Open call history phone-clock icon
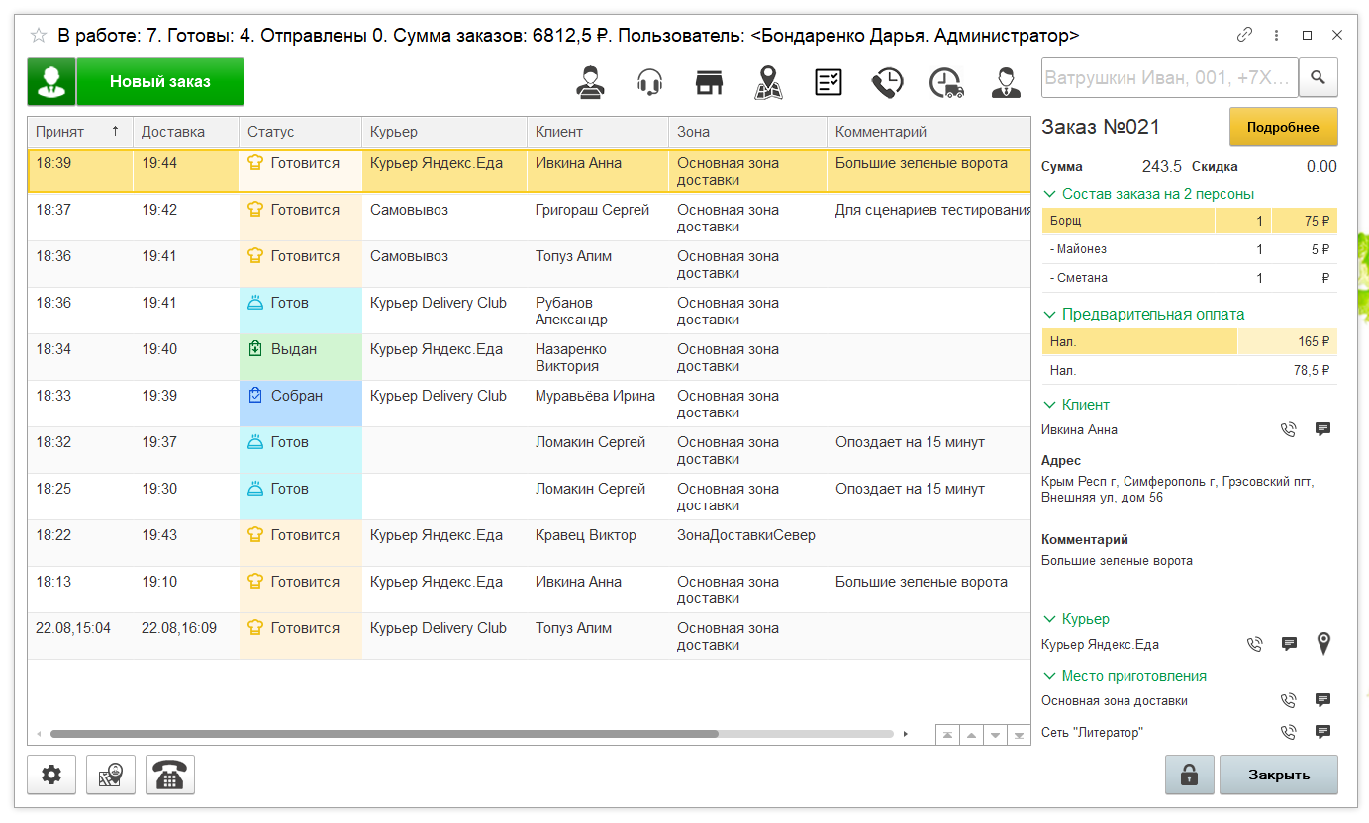This screenshot has height=823, width=1369. tap(887, 82)
